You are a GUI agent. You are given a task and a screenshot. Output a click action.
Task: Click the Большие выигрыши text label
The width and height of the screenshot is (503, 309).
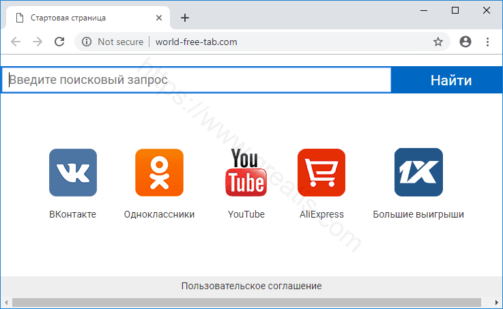(418, 214)
